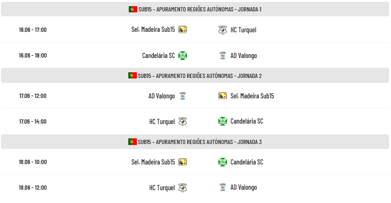Click Portugal flag in Jornada 1 header
Viewport: 391px width, 203px height.
pyautogui.click(x=133, y=9)
